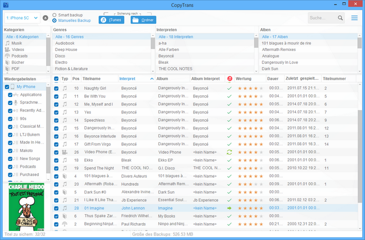Select Alle - 18 Interpreten filter
Image resolution: width=365 pixels, height=240 pixels.
tap(205, 37)
